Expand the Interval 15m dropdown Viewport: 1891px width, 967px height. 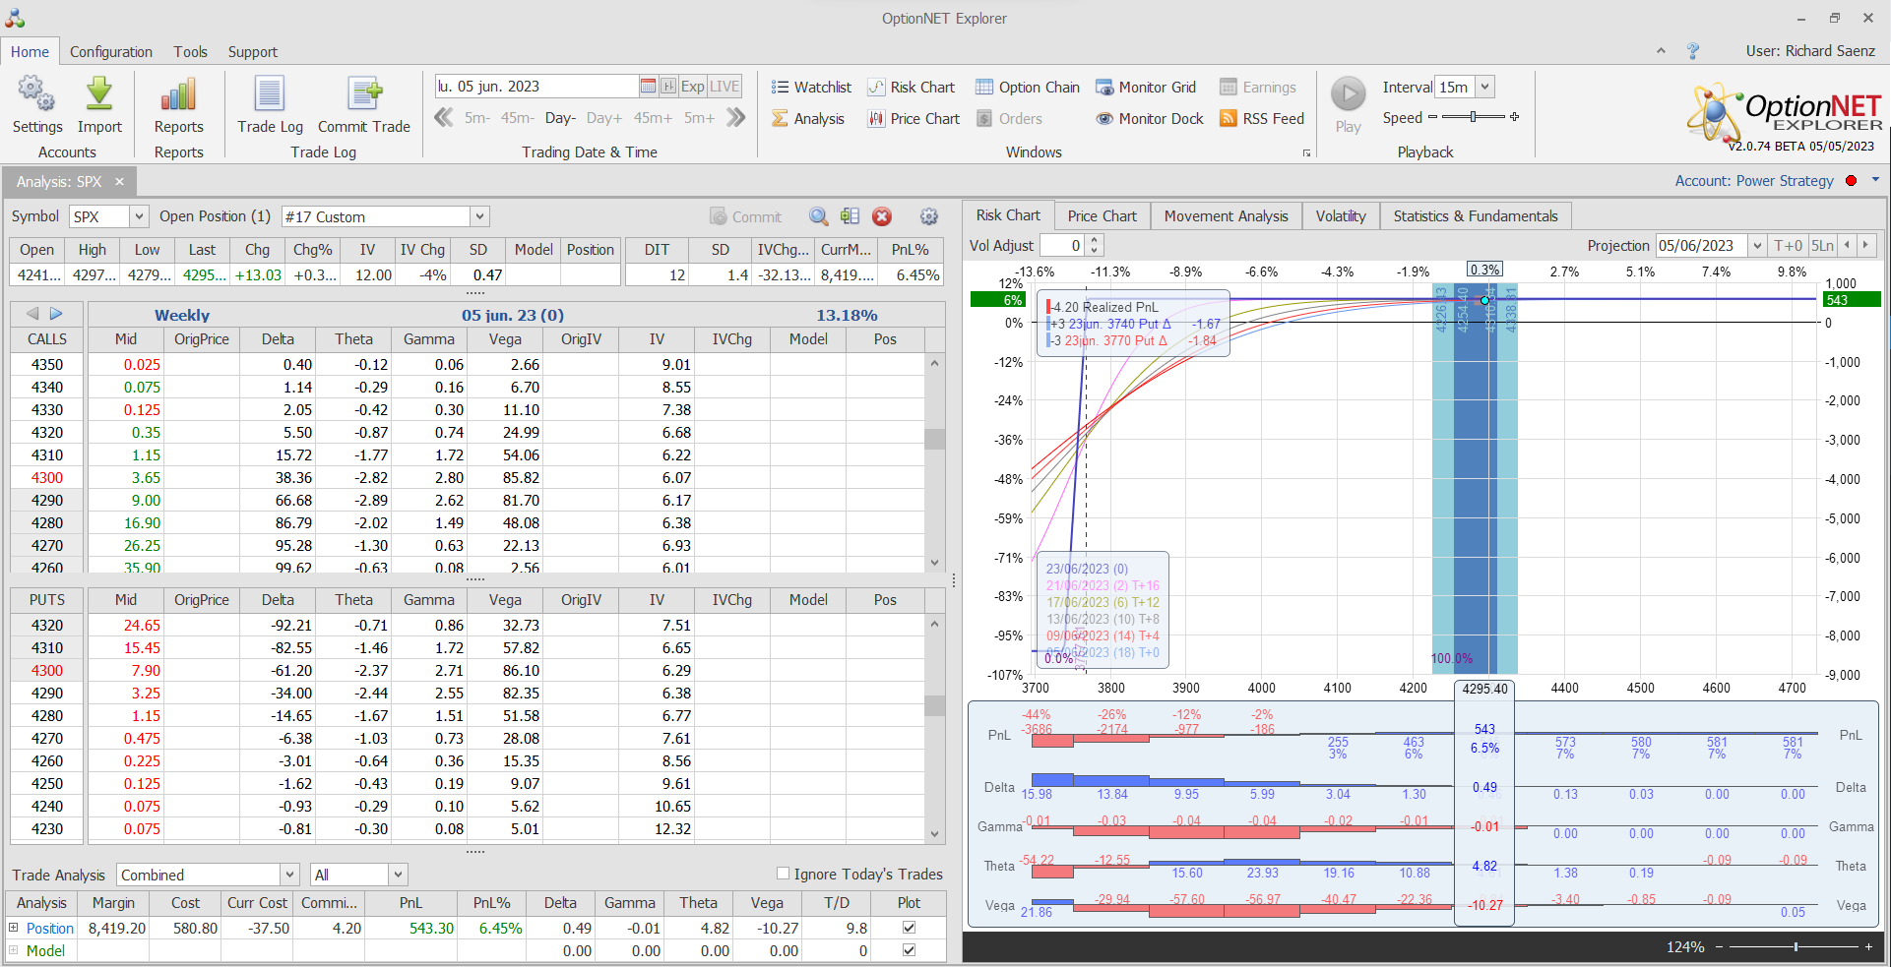(x=1484, y=88)
